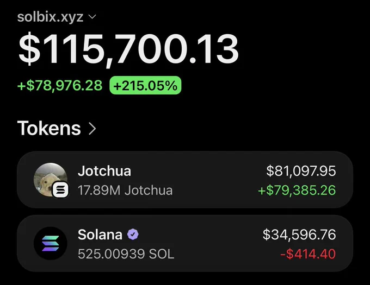The image size is (370, 285).
Task: Open the Tokens section heading
Action: [49, 128]
